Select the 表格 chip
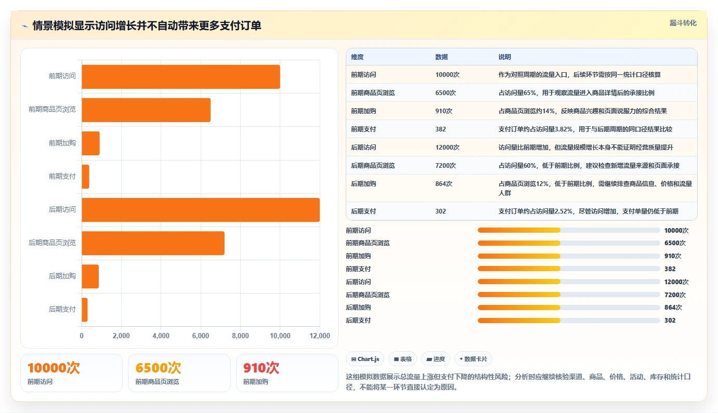Viewport: 718px width, 413px height. click(x=402, y=359)
